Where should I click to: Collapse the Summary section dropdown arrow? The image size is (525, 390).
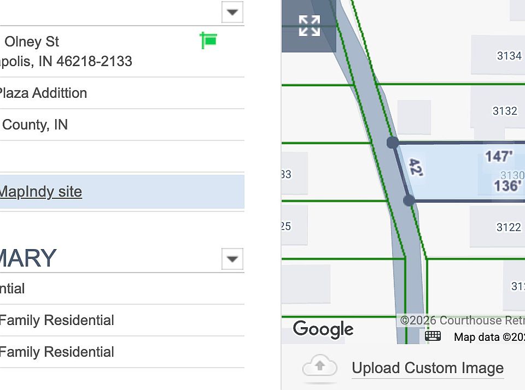click(232, 259)
